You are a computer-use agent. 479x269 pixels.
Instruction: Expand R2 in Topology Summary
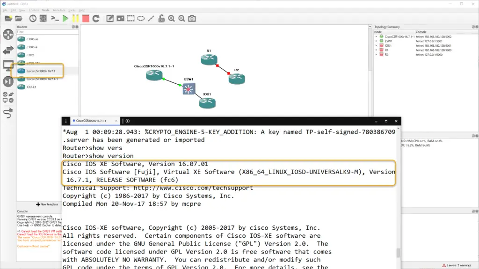point(377,54)
